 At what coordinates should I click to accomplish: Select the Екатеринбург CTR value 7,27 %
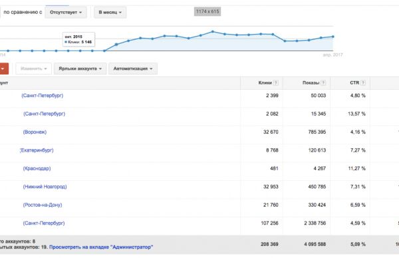[358, 150]
